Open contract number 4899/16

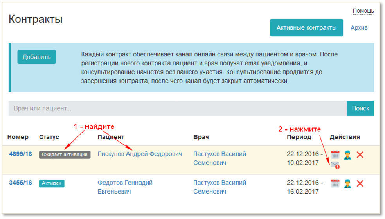(20, 154)
